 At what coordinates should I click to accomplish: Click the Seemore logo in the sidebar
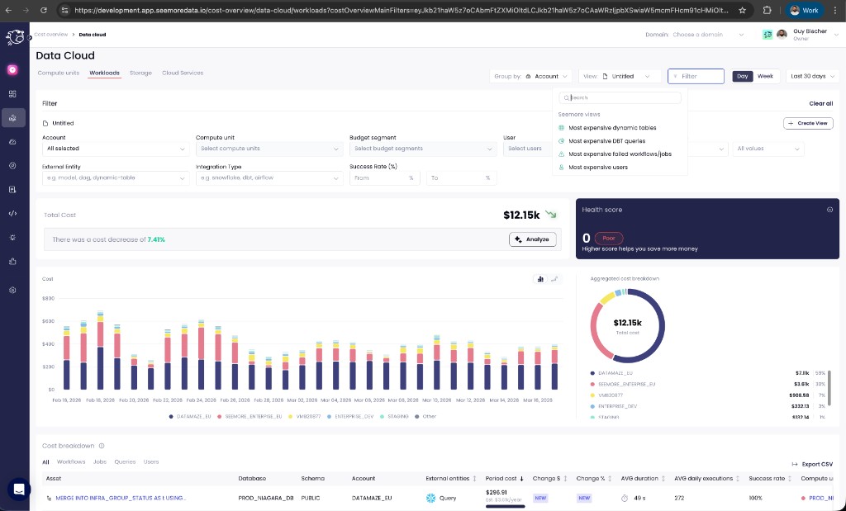tap(15, 37)
